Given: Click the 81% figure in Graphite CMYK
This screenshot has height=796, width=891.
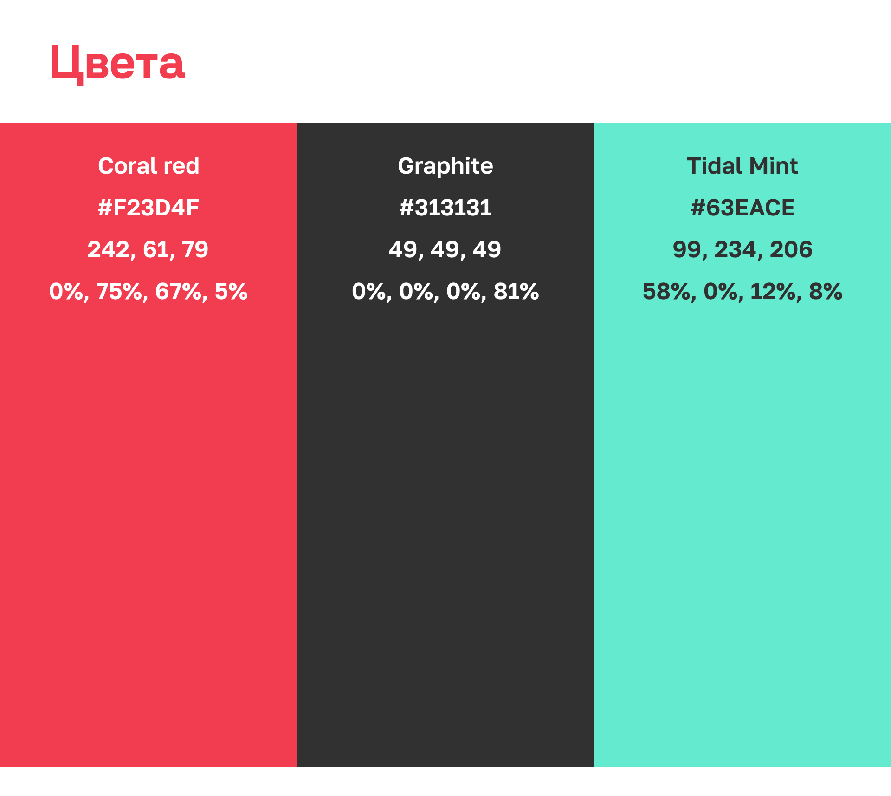Looking at the screenshot, I should [516, 291].
